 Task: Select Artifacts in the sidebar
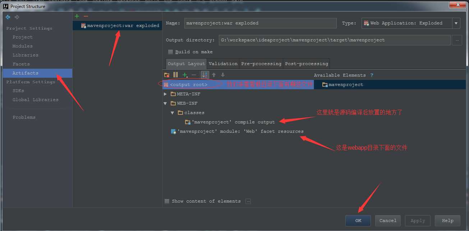coord(37,73)
